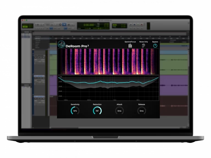211x158 pixels.
Task: Click the Pro Tools main counter display
Action: (x=88, y=25)
